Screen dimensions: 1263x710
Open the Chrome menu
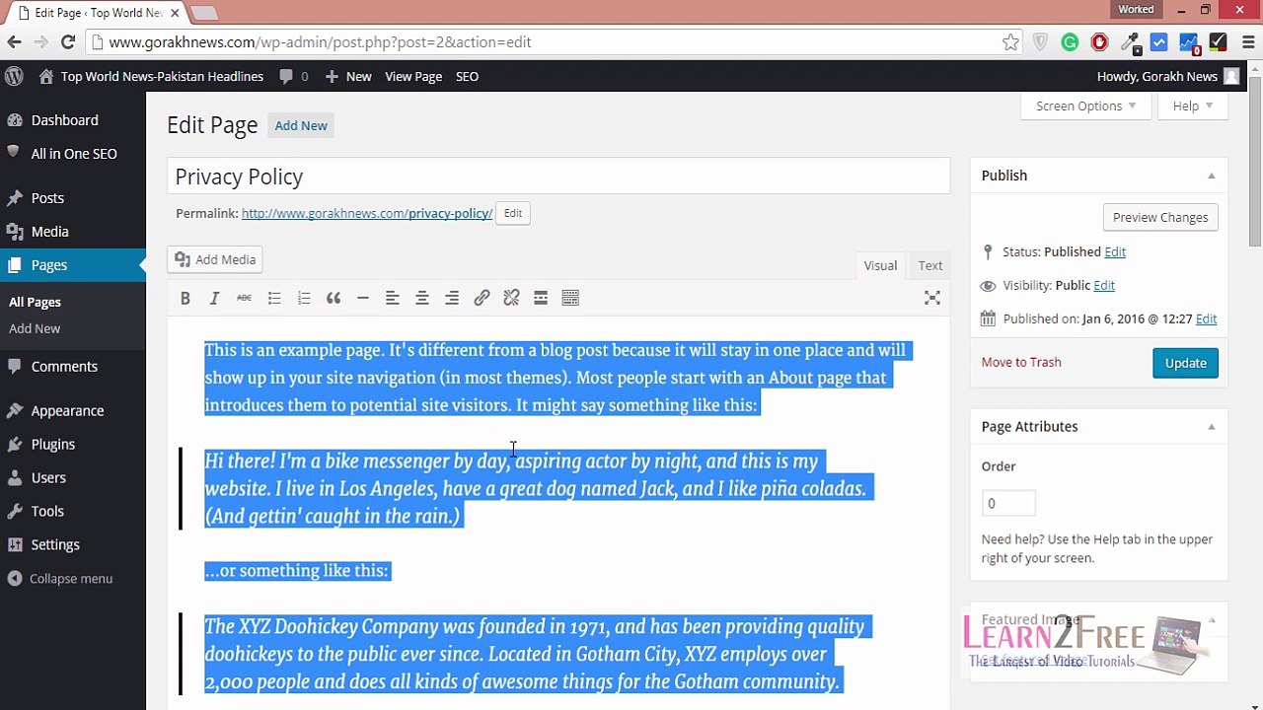pos(1247,42)
